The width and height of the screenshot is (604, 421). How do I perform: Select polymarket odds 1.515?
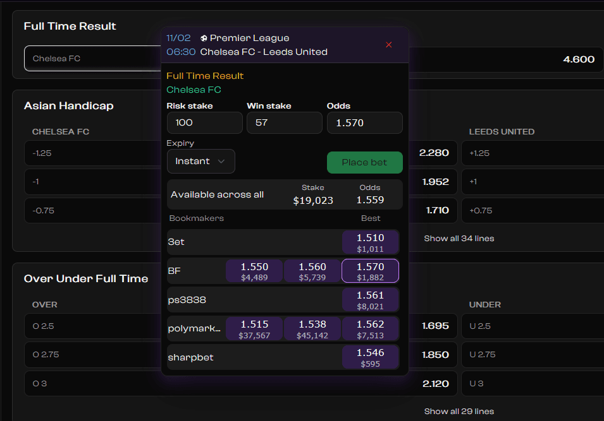[x=254, y=329]
